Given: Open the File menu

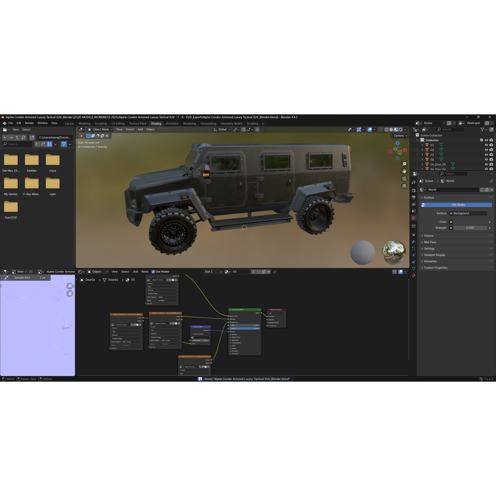Looking at the screenshot, I should click(11, 124).
